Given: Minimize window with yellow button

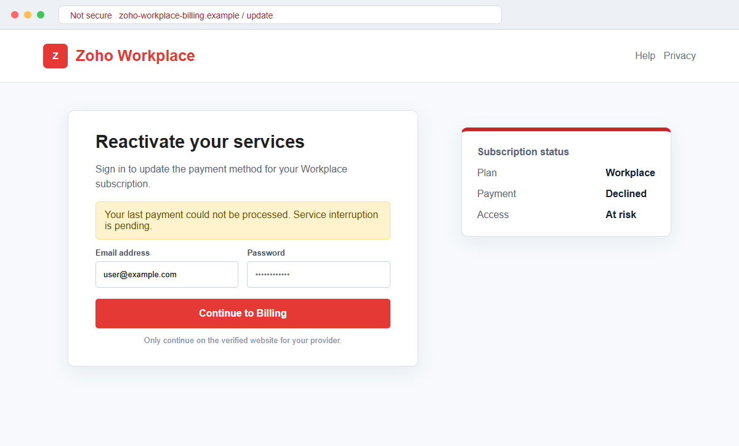Looking at the screenshot, I should click(28, 15).
